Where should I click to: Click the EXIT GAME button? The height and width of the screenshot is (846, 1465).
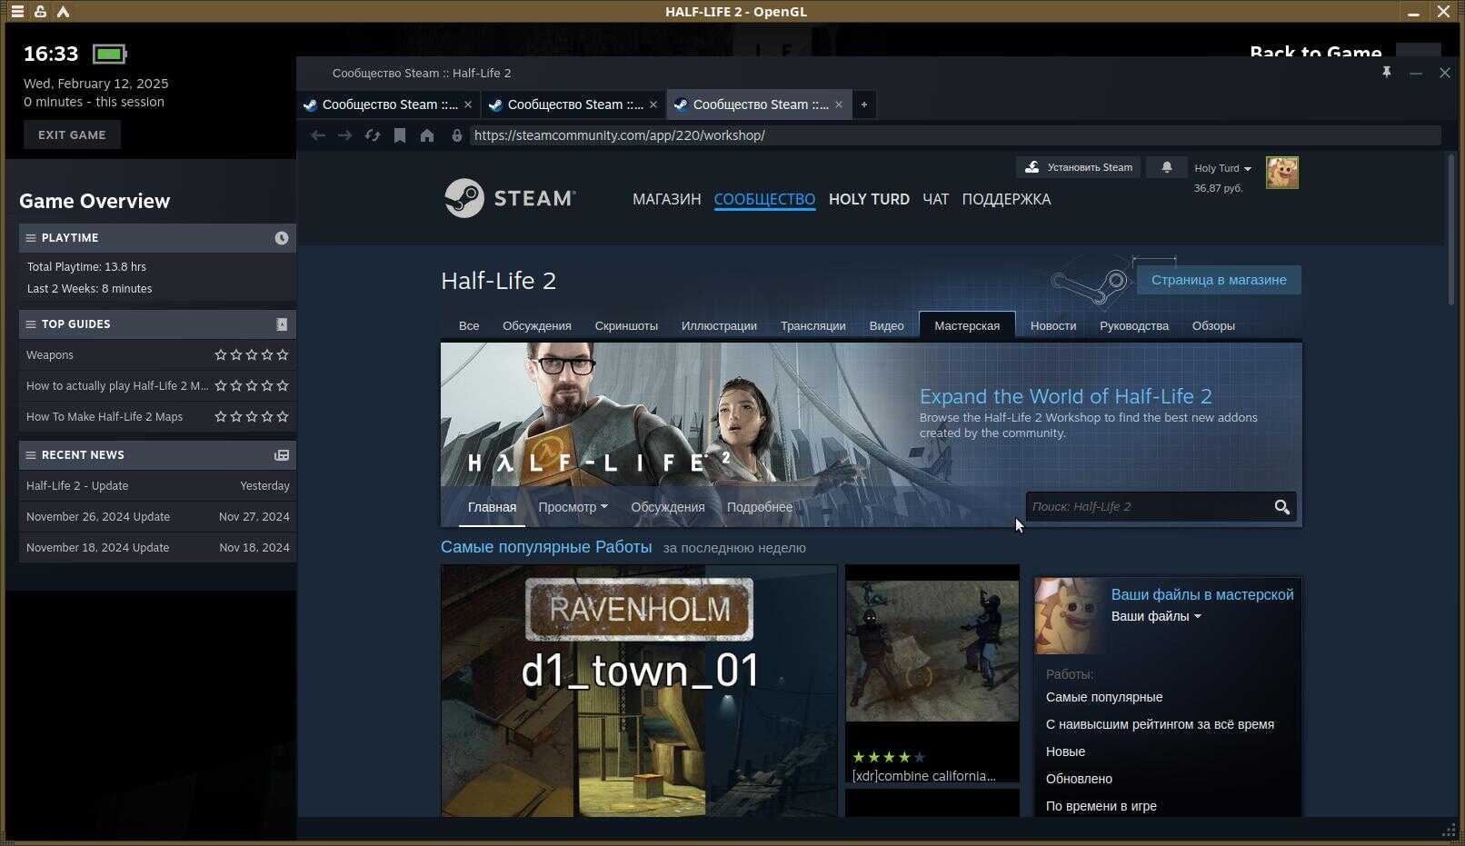[72, 134]
